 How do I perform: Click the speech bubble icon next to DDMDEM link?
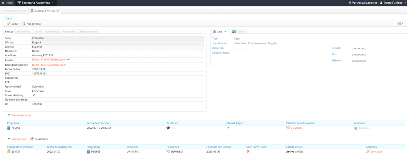coord(288,128)
